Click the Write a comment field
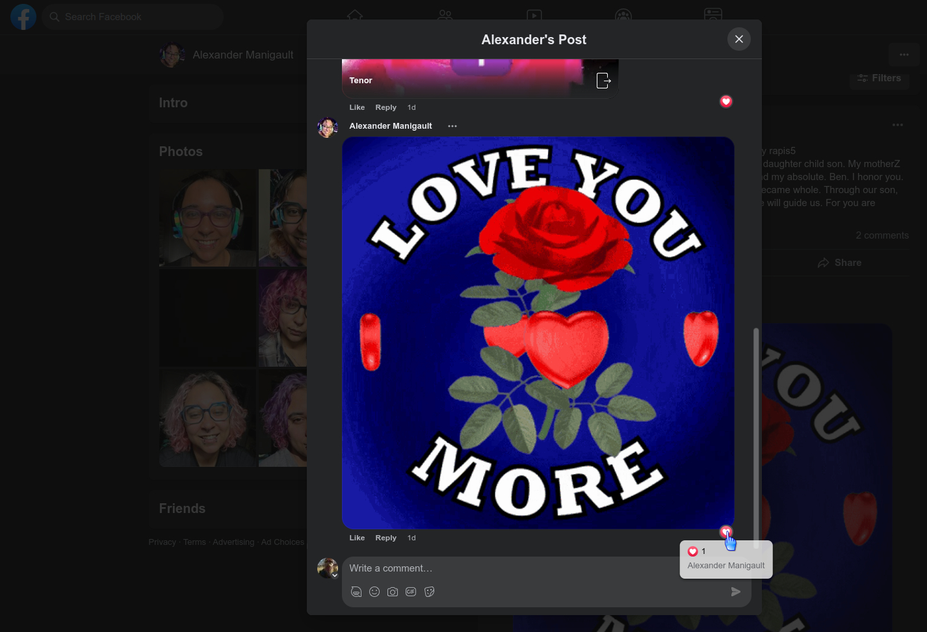 pos(507,568)
